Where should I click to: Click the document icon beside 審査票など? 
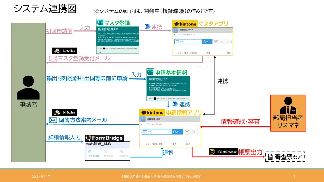pyautogui.click(x=270, y=157)
